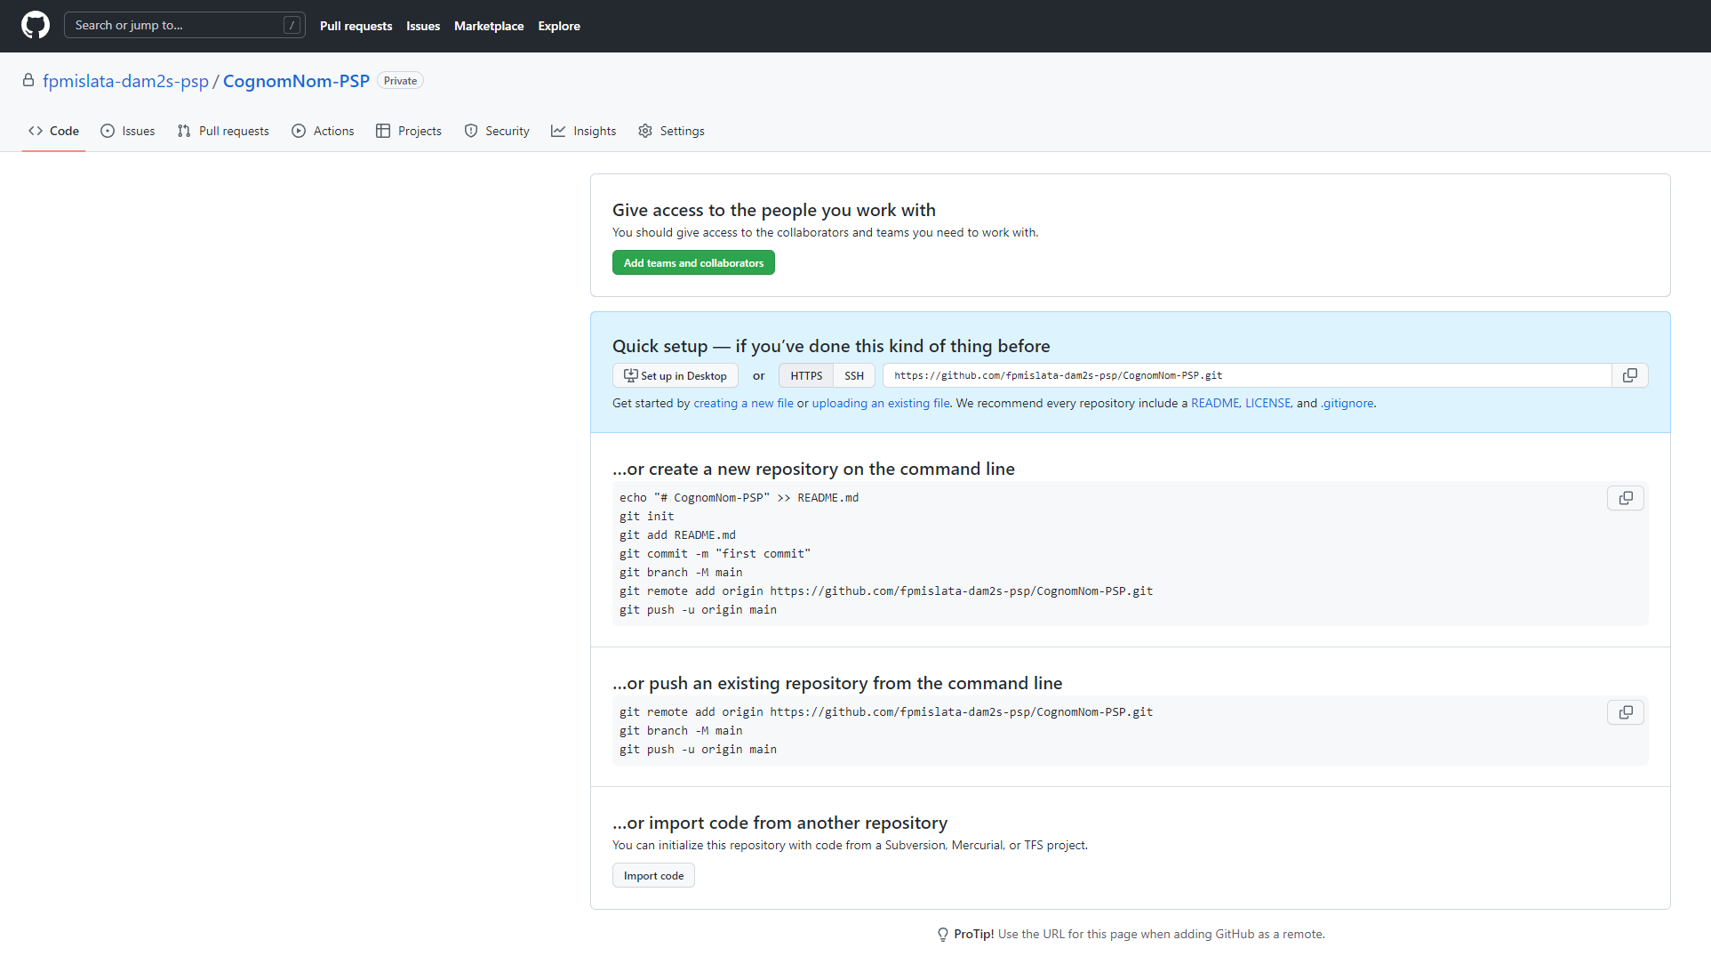Click the Import code button
Screen dimensions: 1711x964
pos(653,875)
